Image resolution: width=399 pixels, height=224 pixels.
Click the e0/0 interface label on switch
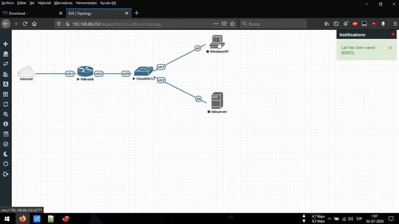pyautogui.click(x=126, y=73)
